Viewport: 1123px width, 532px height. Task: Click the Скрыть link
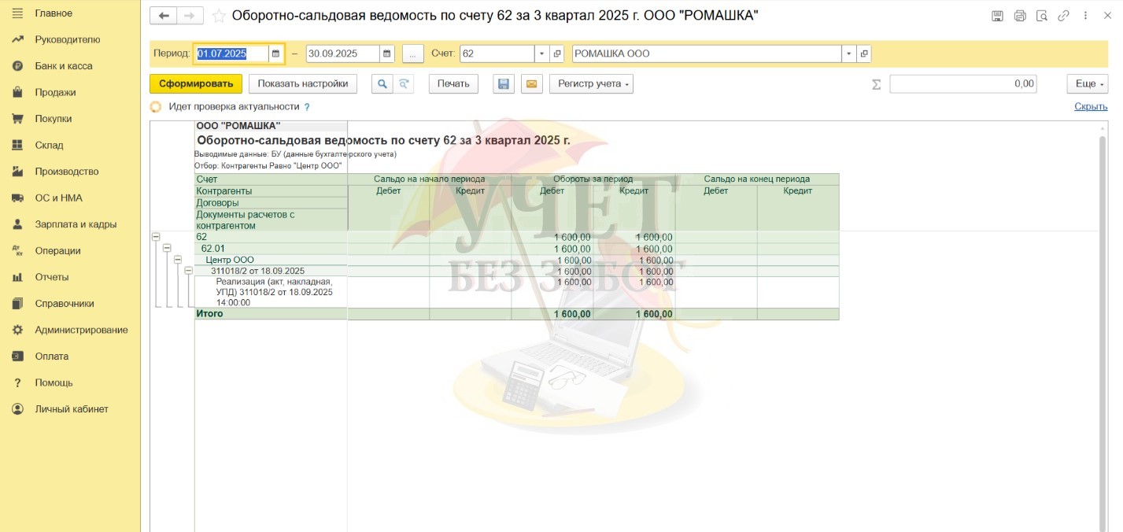pos(1090,107)
